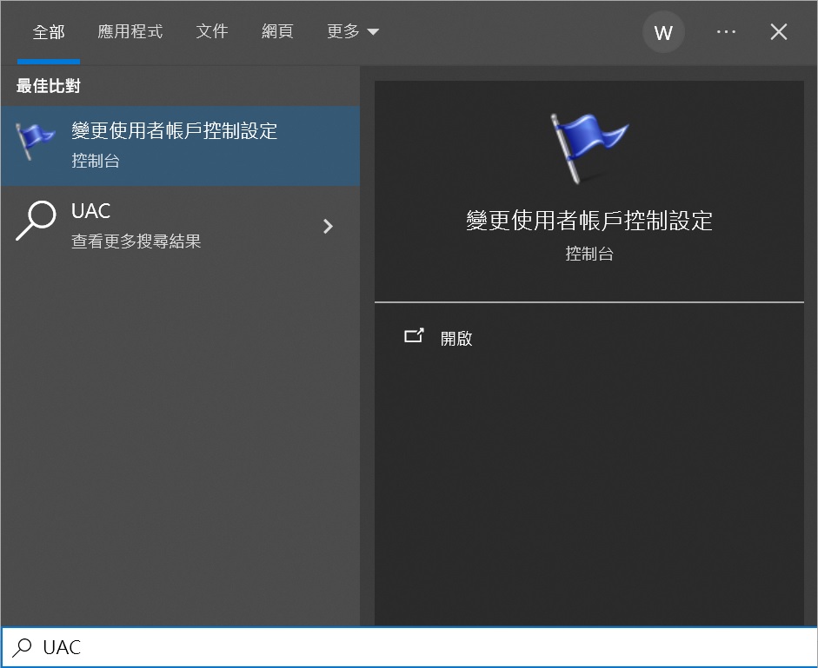Switch to the 網頁 tab
This screenshot has width=818, height=668.
coord(277,32)
